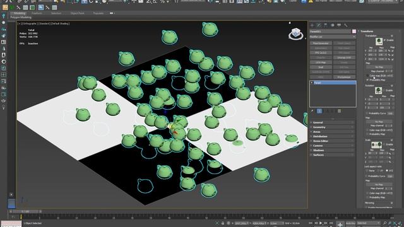
Task: Open the Default Shading viewport label menu
Action: coord(61,24)
